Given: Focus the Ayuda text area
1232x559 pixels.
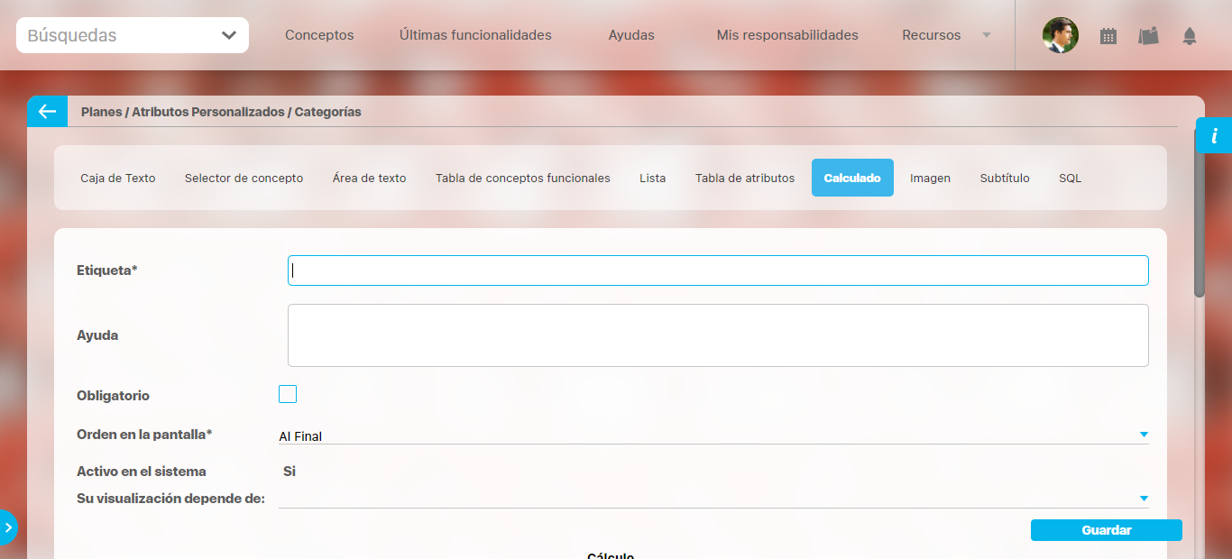Looking at the screenshot, I should click(x=718, y=335).
